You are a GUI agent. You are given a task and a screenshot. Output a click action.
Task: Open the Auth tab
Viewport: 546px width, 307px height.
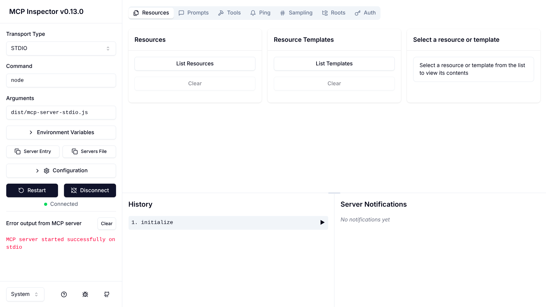[365, 13]
